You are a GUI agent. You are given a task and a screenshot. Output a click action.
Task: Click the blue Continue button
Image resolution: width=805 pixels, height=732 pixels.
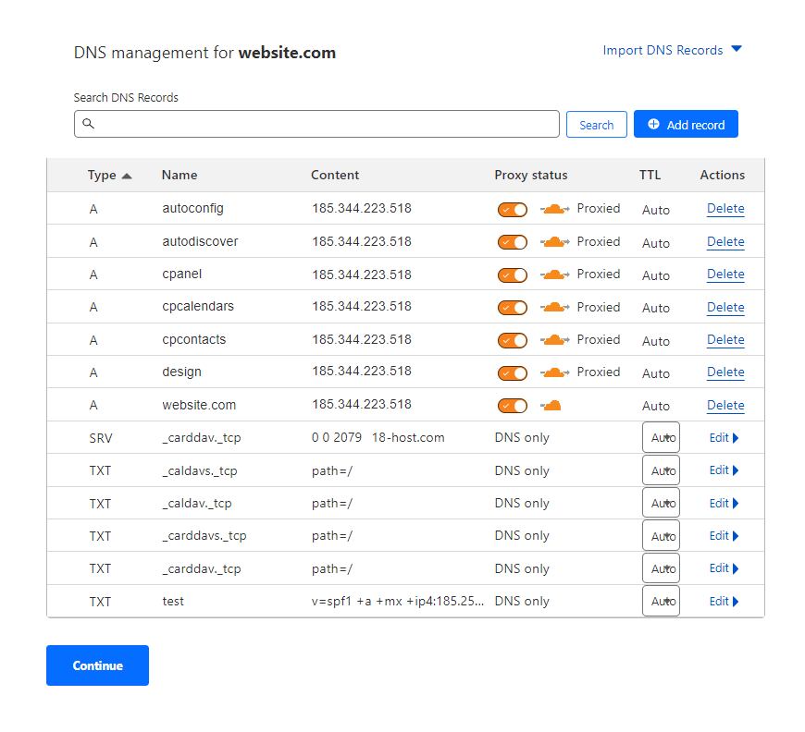97,665
